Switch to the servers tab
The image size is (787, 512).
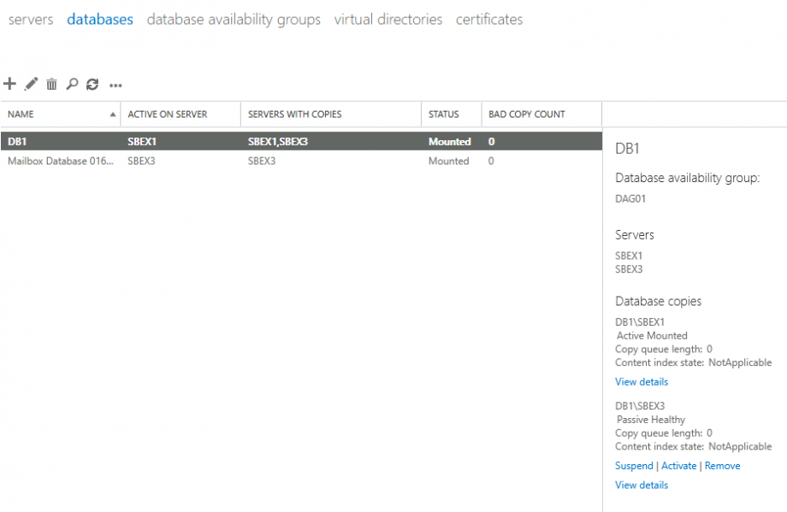[31, 19]
